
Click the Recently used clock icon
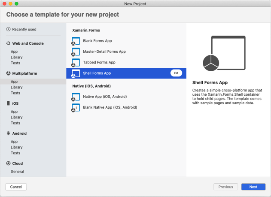8,30
